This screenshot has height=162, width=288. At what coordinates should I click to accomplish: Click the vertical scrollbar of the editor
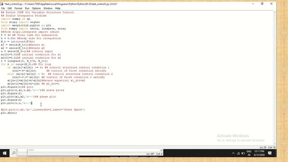(274, 78)
